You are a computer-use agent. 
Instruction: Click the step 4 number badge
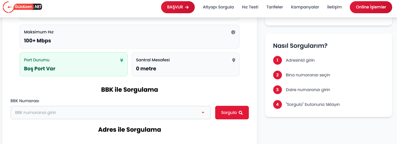click(277, 104)
